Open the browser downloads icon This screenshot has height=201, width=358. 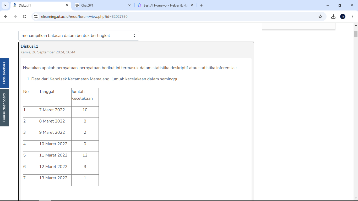tap(333, 16)
